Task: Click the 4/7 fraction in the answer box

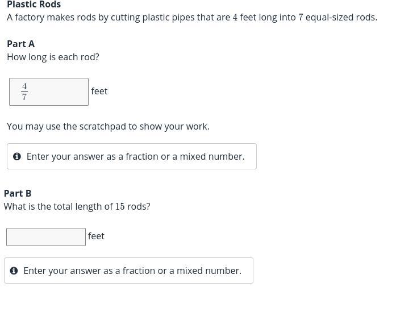Action: (x=24, y=91)
